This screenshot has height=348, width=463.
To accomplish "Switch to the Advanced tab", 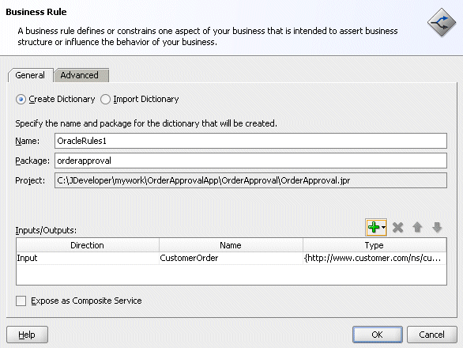I will (x=79, y=75).
